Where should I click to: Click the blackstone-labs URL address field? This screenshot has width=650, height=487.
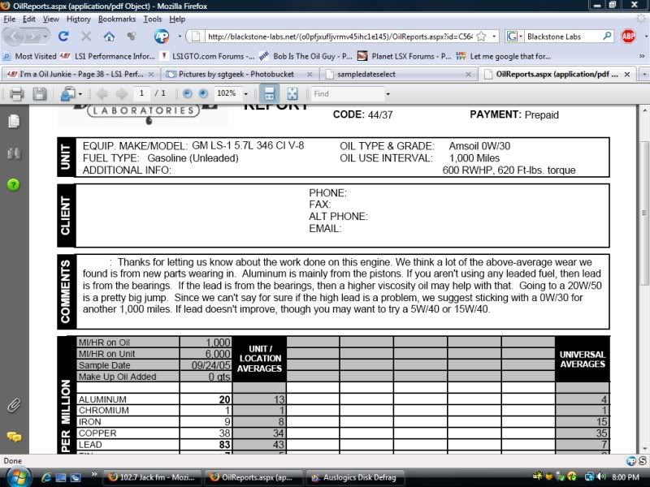pos(340,37)
